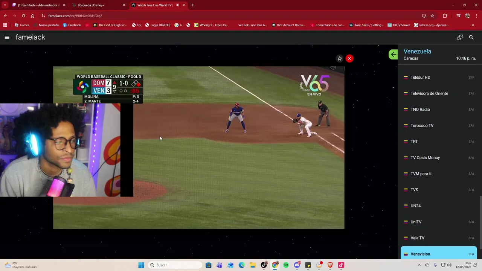Image resolution: width=482 pixels, height=271 pixels.
Task: Open a new browser tab
Action: point(192,5)
